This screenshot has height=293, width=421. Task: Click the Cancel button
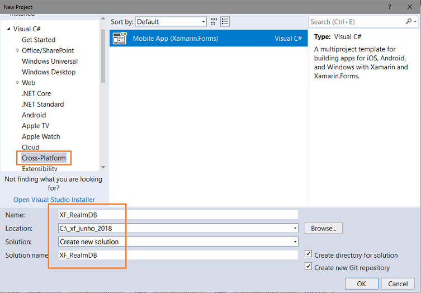pyautogui.click(x=398, y=284)
